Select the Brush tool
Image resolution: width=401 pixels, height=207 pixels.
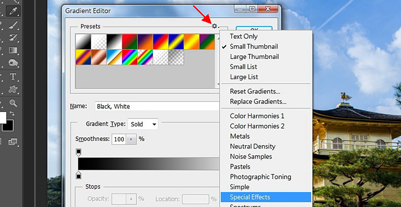click(x=12, y=25)
